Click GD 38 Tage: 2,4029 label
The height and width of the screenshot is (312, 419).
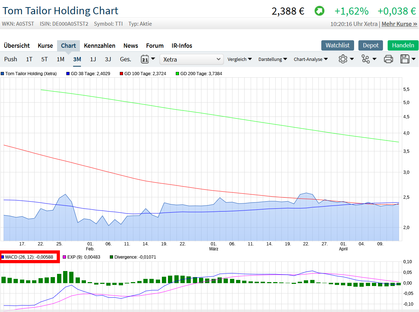pos(90,74)
